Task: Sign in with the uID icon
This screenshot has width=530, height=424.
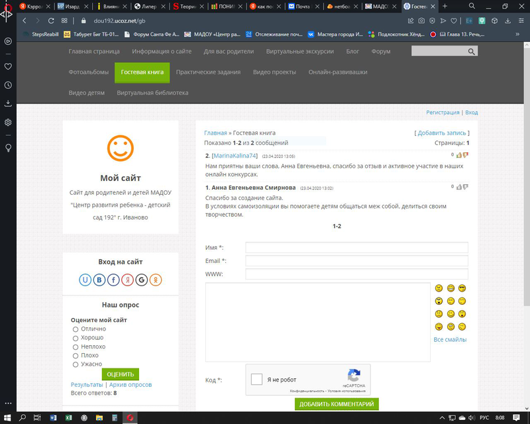Action: (x=85, y=280)
